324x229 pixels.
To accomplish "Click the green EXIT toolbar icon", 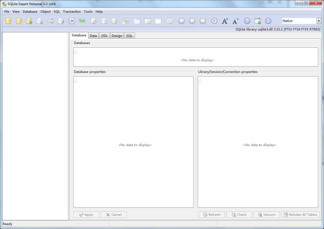I will [x=82, y=21].
